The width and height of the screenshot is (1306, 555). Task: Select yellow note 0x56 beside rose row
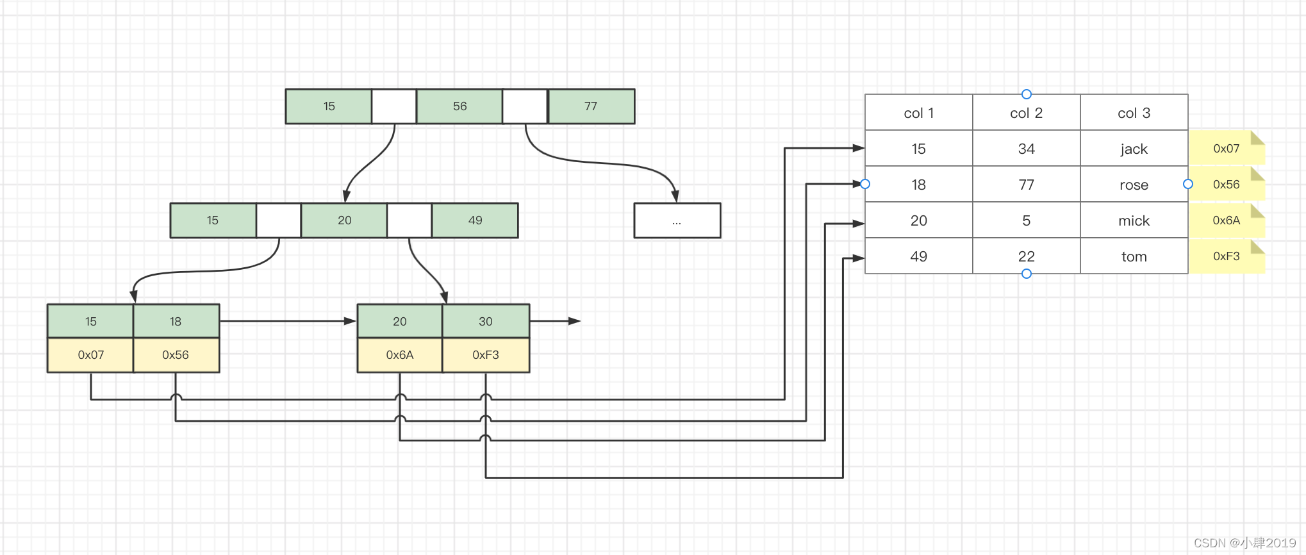point(1227,184)
